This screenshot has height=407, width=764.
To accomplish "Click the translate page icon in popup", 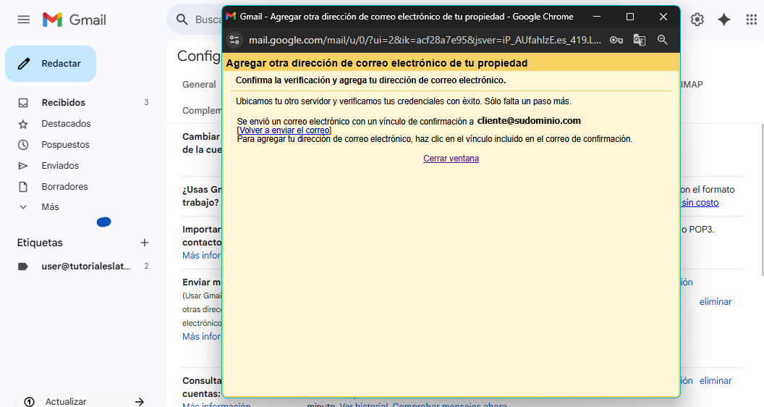I will pyautogui.click(x=640, y=40).
